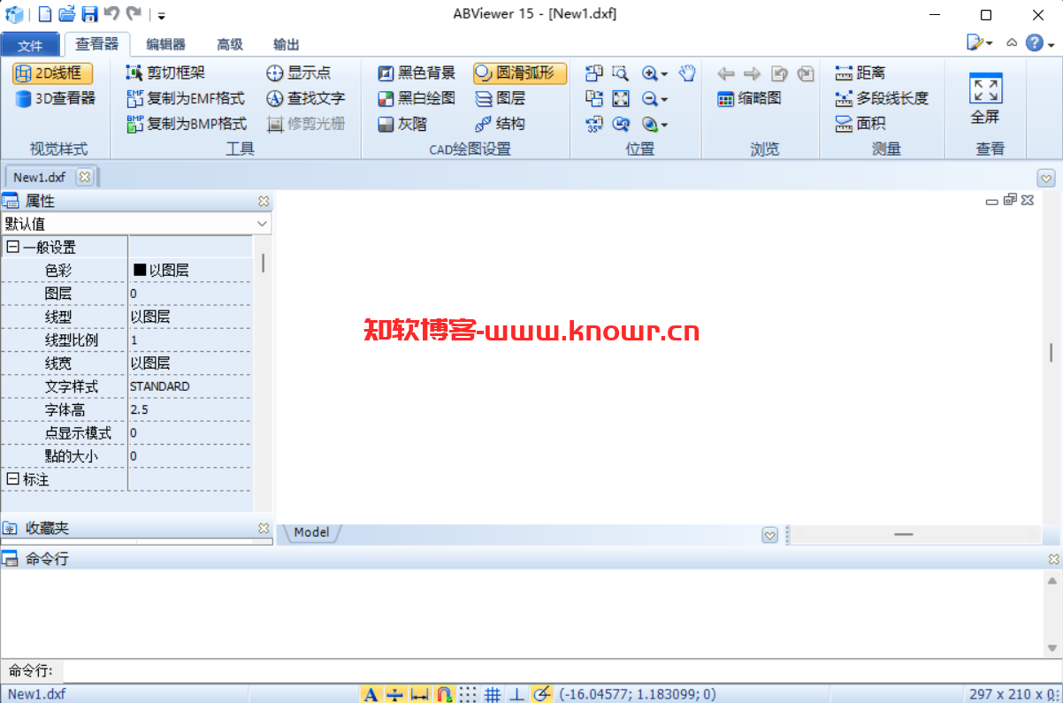
Task: Click the new file quick access icon
Action: point(45,13)
